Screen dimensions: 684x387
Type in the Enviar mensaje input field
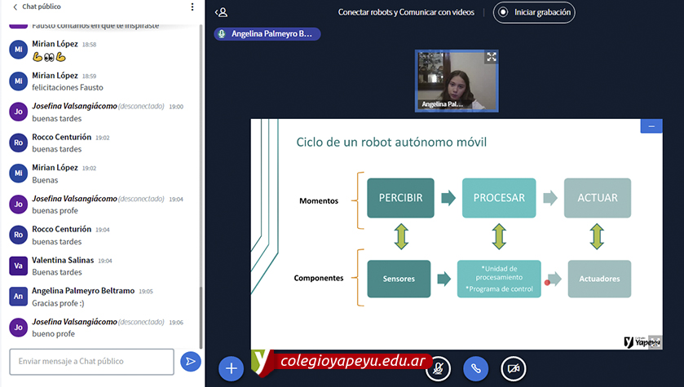click(x=91, y=361)
